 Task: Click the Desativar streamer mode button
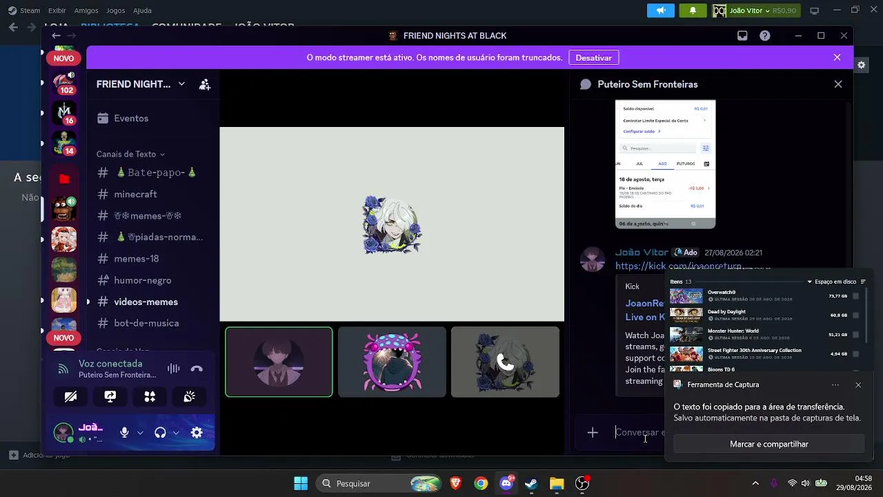(594, 57)
